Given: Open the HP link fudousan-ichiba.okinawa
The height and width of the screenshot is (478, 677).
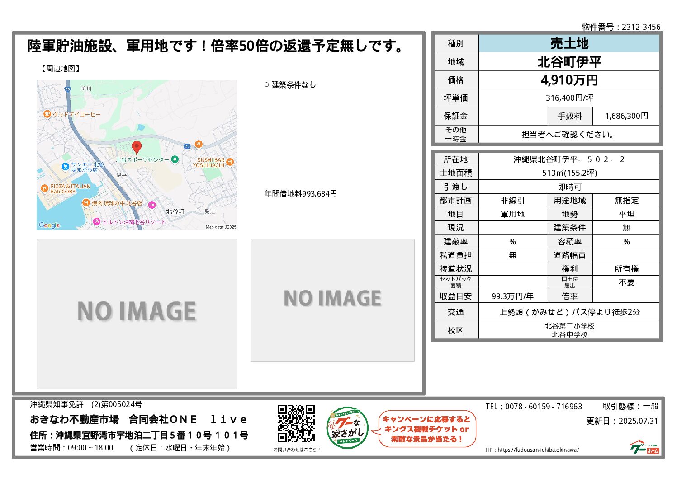Looking at the screenshot, I should (x=538, y=450).
